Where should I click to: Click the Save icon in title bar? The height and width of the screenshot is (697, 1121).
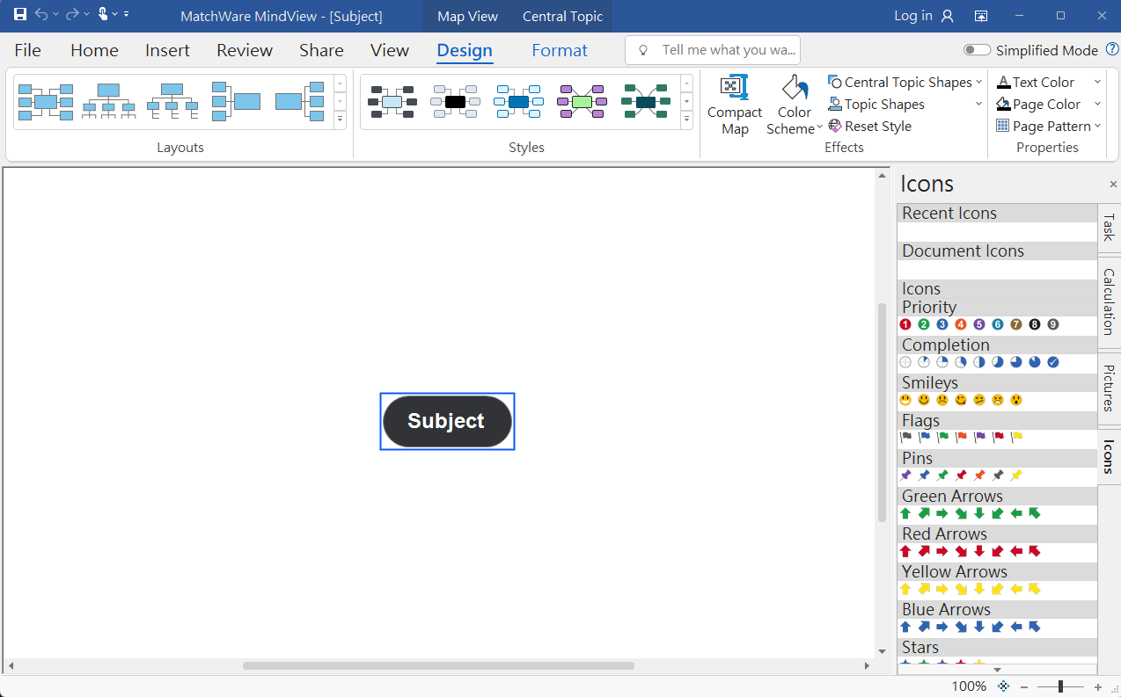click(x=19, y=15)
